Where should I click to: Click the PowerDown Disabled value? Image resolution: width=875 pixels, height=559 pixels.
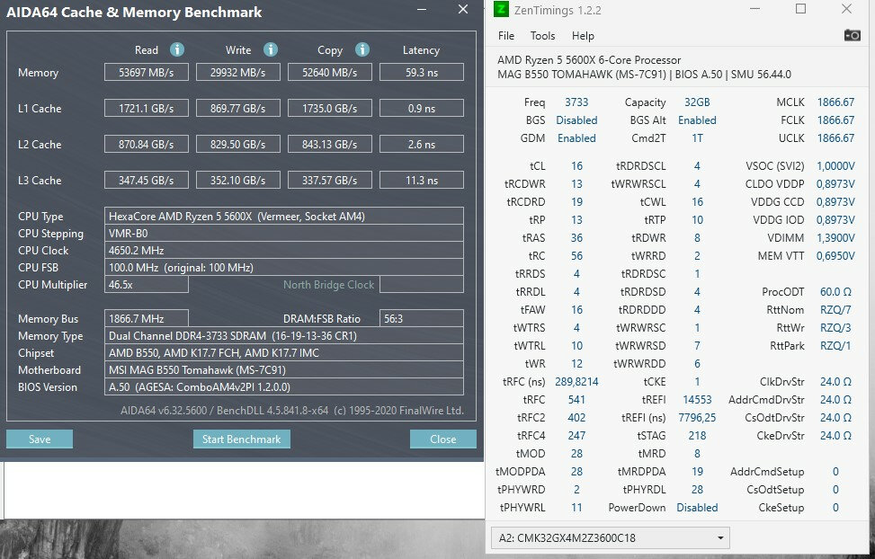(697, 508)
